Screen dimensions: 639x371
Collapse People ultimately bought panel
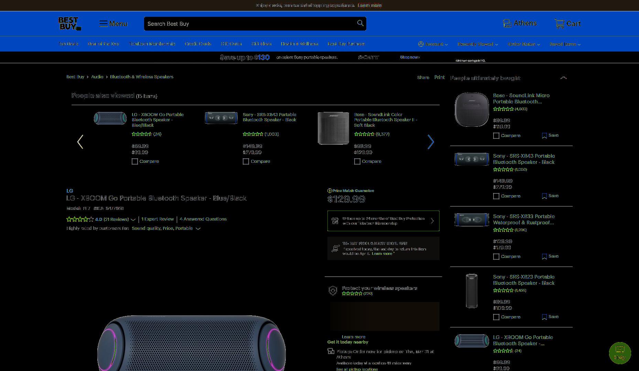tap(563, 78)
